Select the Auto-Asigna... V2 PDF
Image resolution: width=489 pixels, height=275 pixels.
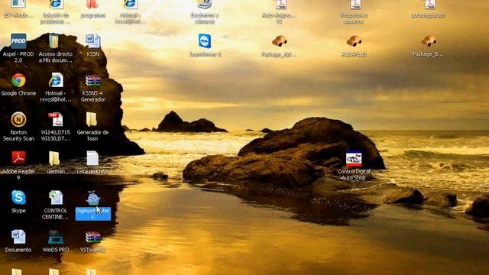click(x=281, y=5)
